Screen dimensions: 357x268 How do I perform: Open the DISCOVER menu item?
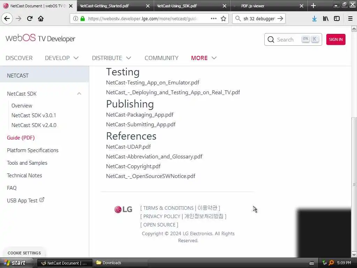[x=19, y=58]
